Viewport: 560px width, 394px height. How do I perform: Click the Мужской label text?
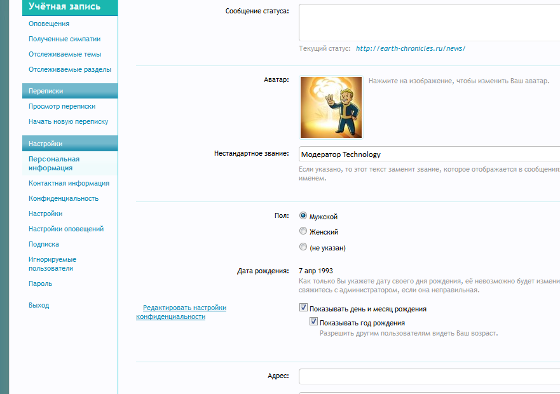(x=323, y=217)
